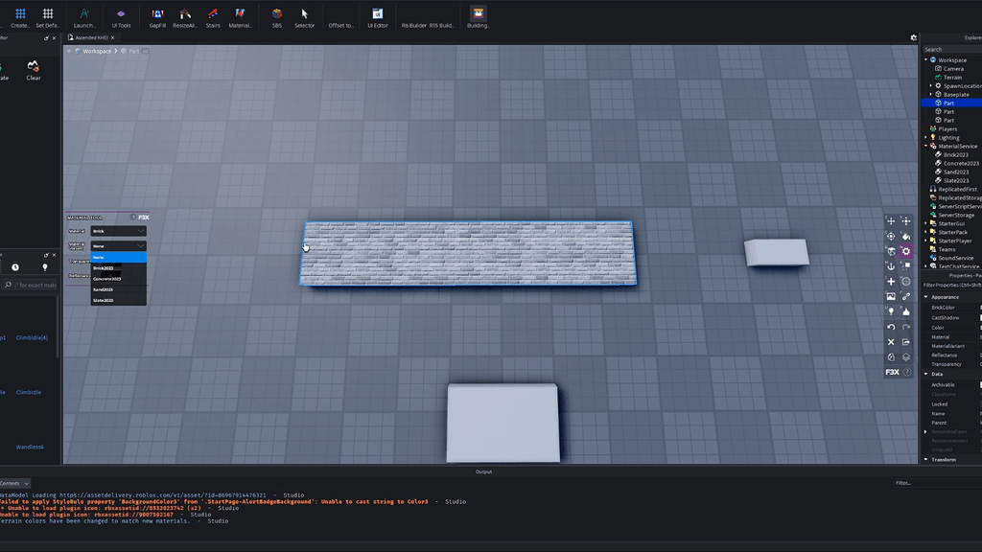This screenshot has width=982, height=552.
Task: Select the F3X Rotate tool
Action: (x=891, y=236)
